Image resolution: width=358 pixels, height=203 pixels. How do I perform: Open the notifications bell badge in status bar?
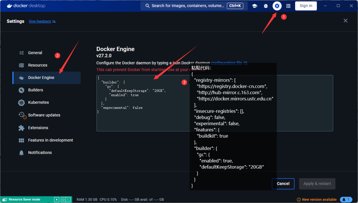pyautogui.click(x=346, y=200)
